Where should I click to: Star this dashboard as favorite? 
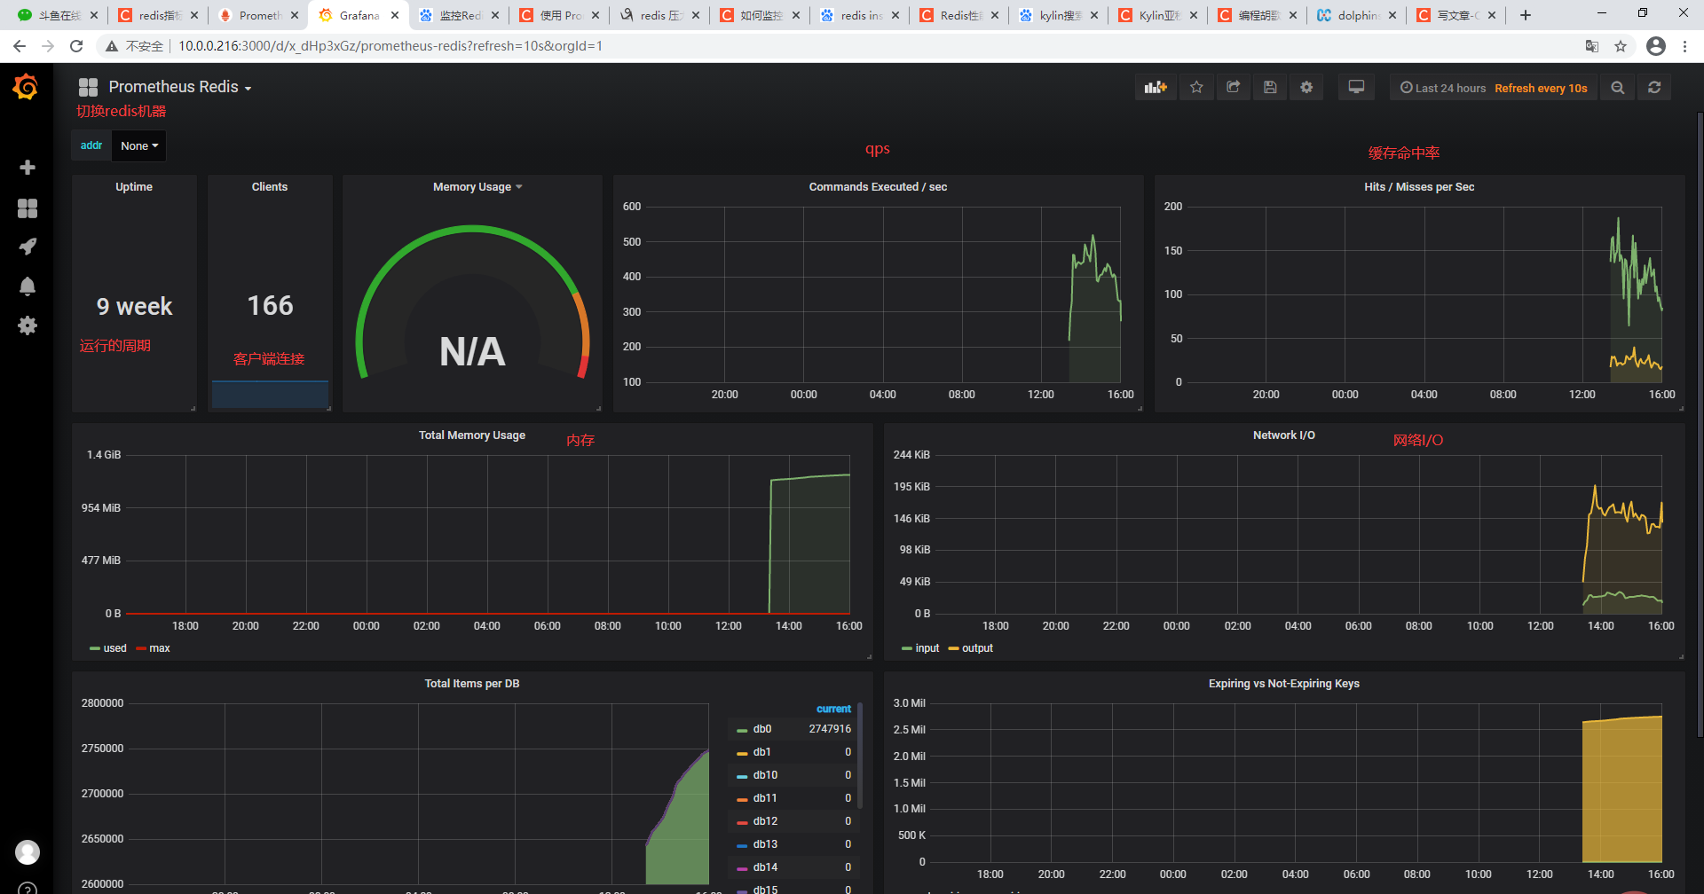[1196, 87]
